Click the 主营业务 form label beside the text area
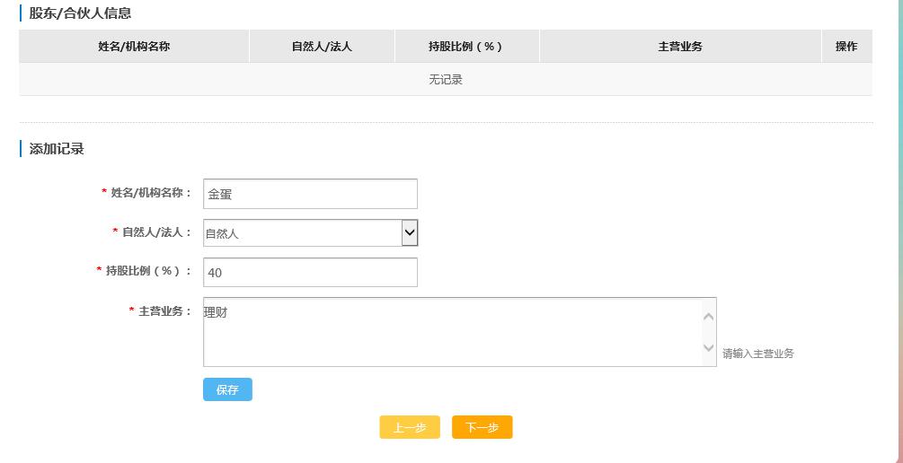Image resolution: width=903 pixels, height=463 pixels. [164, 311]
